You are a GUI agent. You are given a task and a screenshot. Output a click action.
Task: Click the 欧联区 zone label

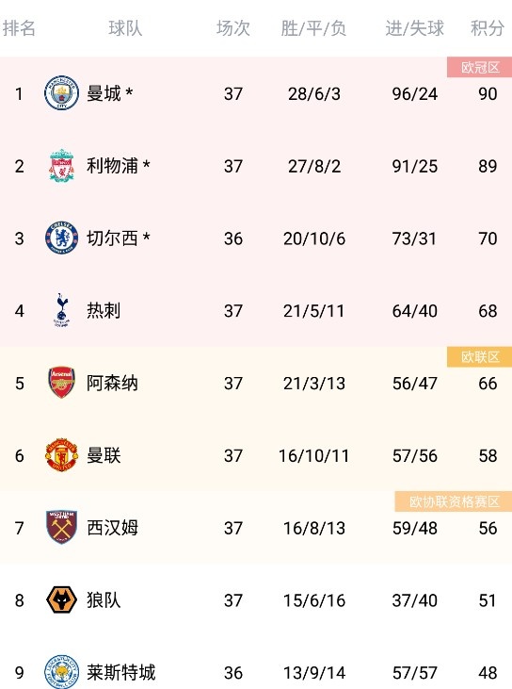click(x=480, y=357)
